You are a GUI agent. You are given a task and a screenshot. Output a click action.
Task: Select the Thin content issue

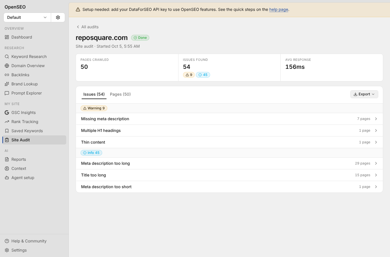tap(229, 142)
